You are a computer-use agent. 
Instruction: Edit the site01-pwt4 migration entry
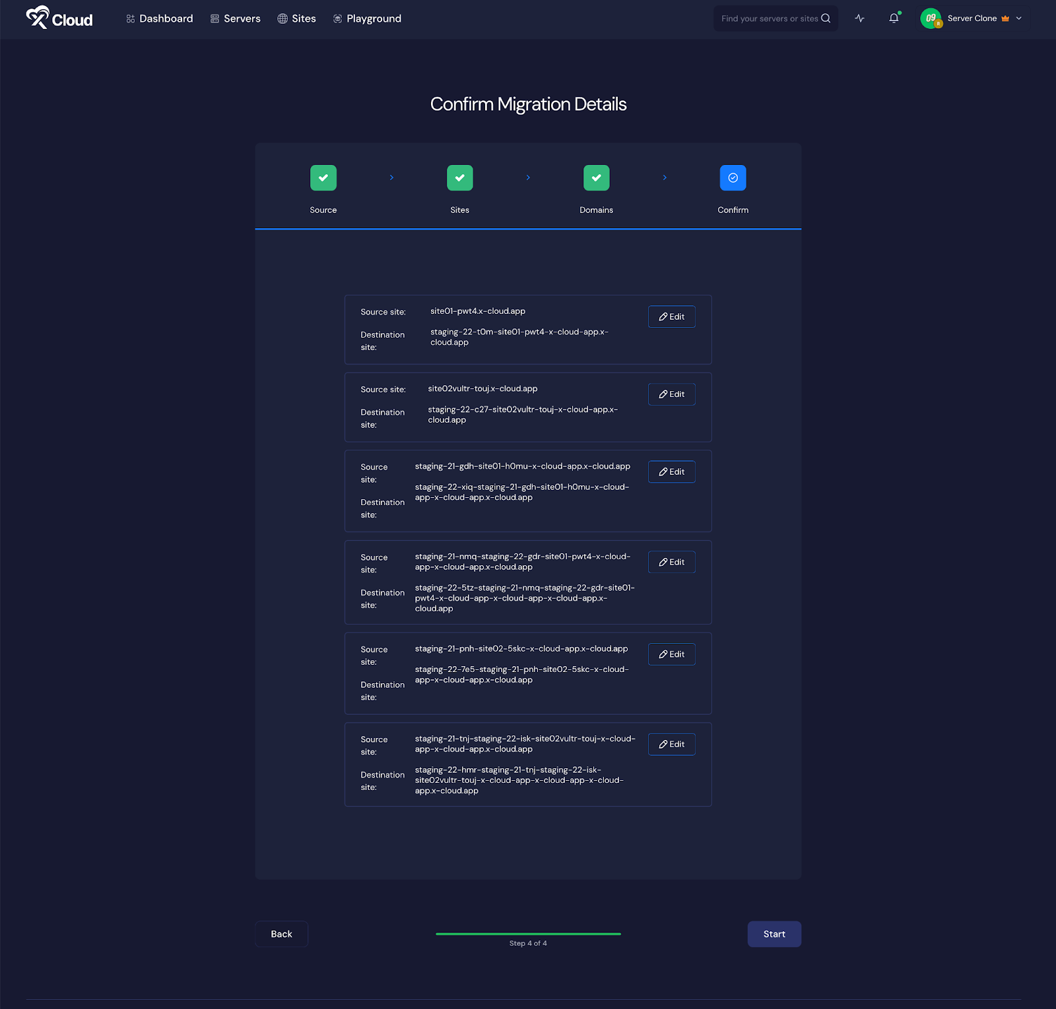(x=671, y=317)
